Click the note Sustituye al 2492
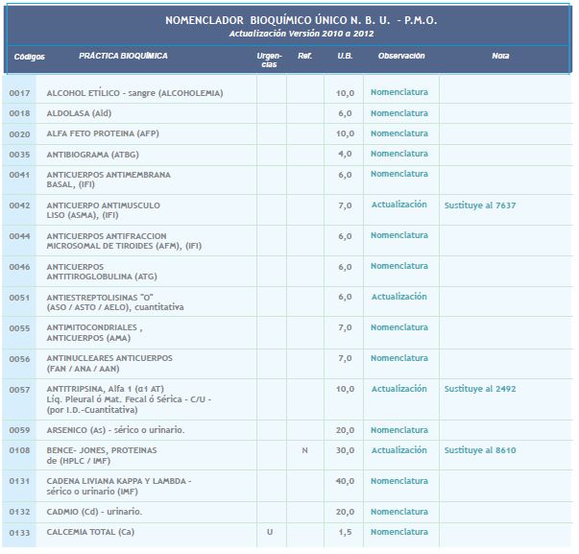Image resolution: width=579 pixels, height=554 pixels. [x=480, y=389]
